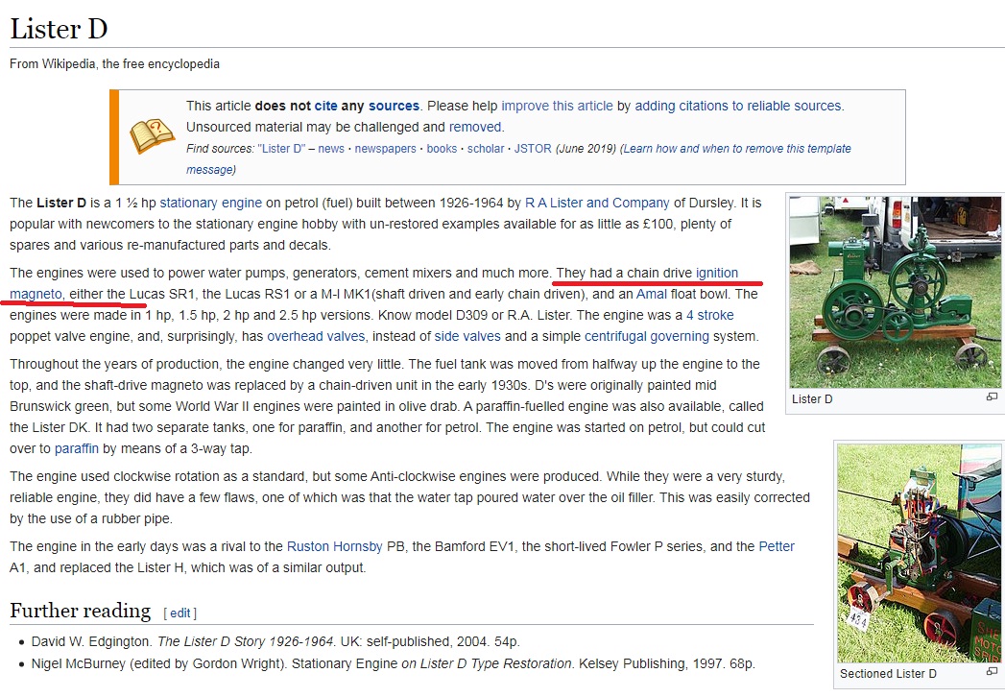1005x697 pixels.
Task: Open the 'newspapers' find sources link
Action: (385, 149)
